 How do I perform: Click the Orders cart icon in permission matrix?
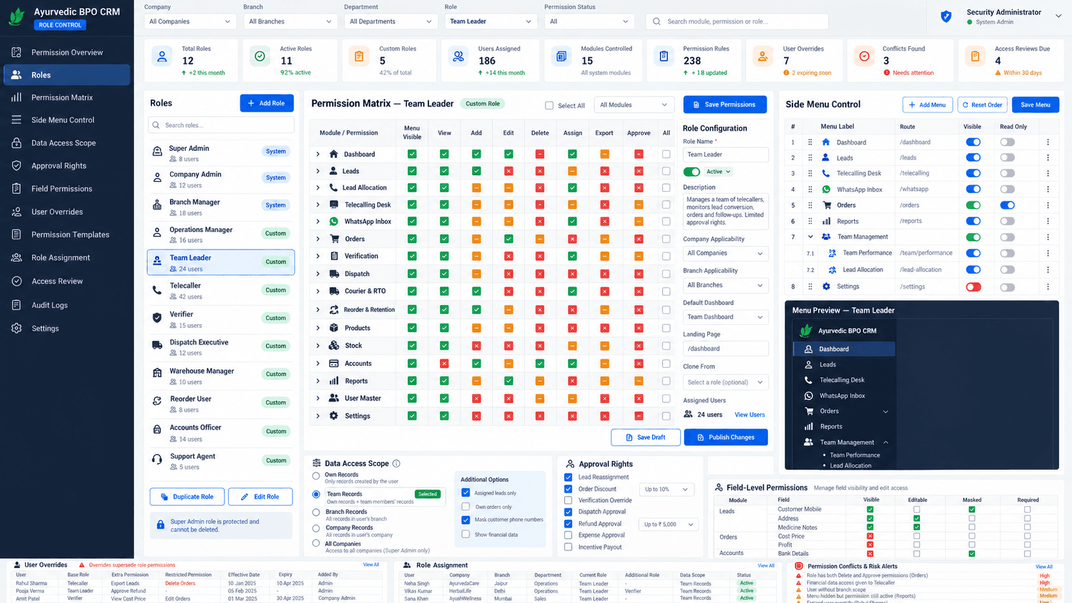tap(334, 238)
